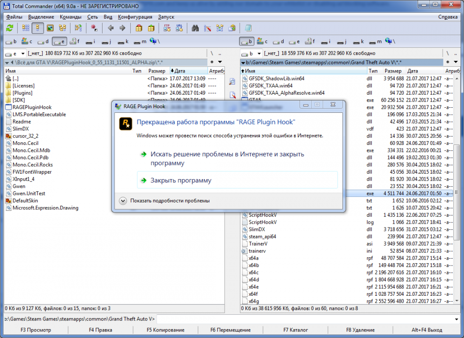Open the URL connection toolbar icon
This screenshot has height=338, width=464.
coord(179,28)
